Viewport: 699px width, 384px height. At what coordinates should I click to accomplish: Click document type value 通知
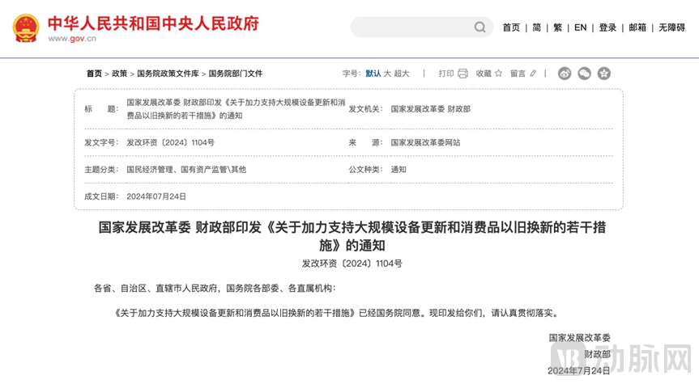(399, 170)
